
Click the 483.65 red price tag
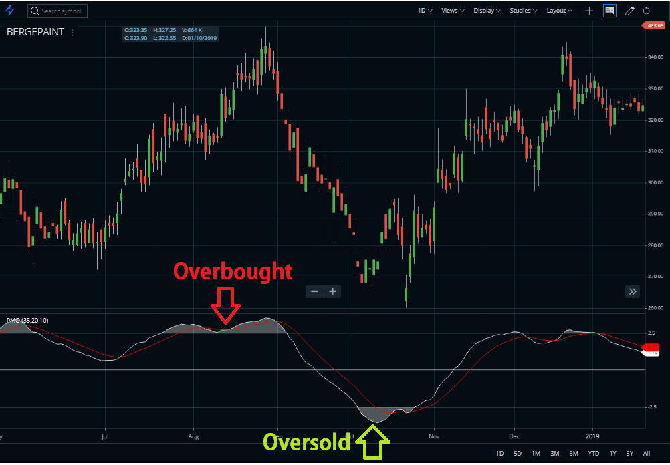pyautogui.click(x=654, y=25)
